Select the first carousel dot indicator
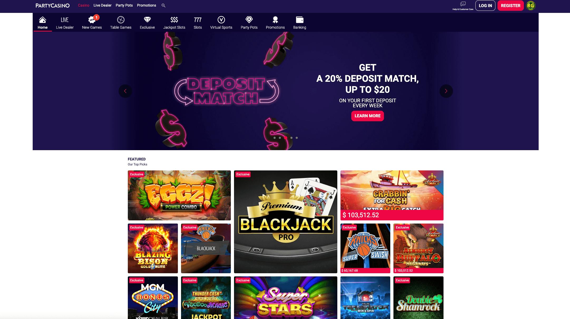 275,138
